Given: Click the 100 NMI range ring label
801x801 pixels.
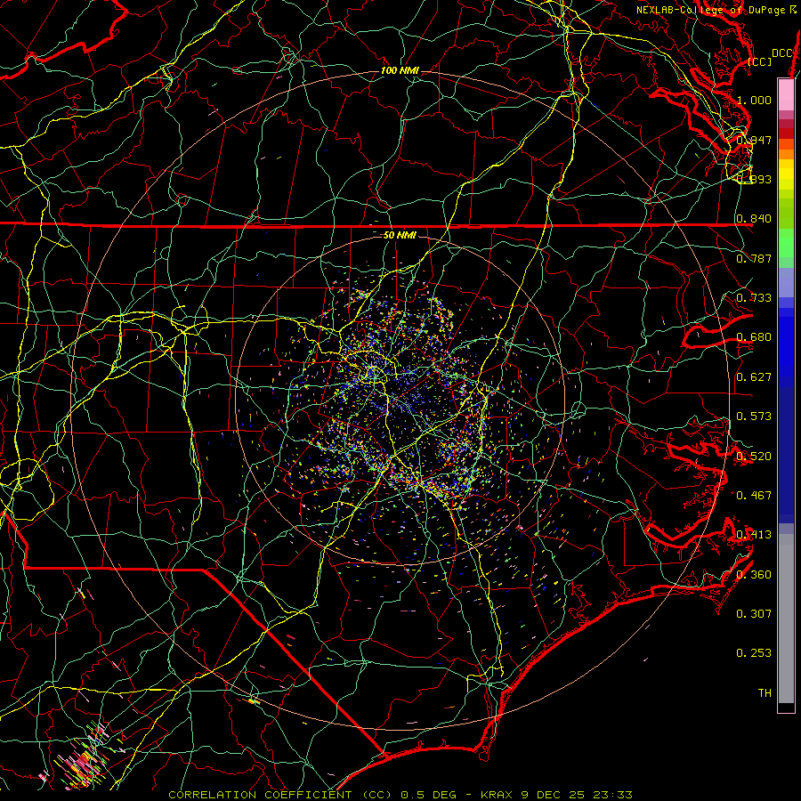Looking at the screenshot, I should pyautogui.click(x=400, y=70).
